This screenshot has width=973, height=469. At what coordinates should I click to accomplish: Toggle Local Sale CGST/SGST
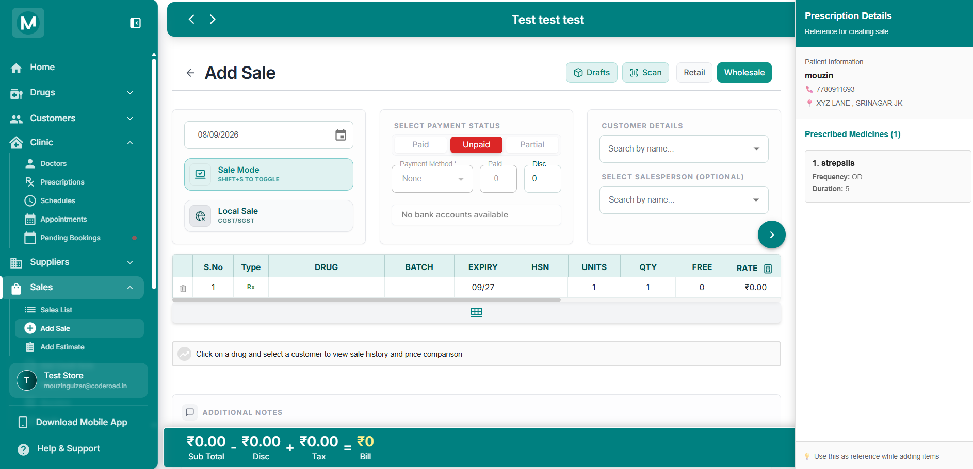coord(269,216)
